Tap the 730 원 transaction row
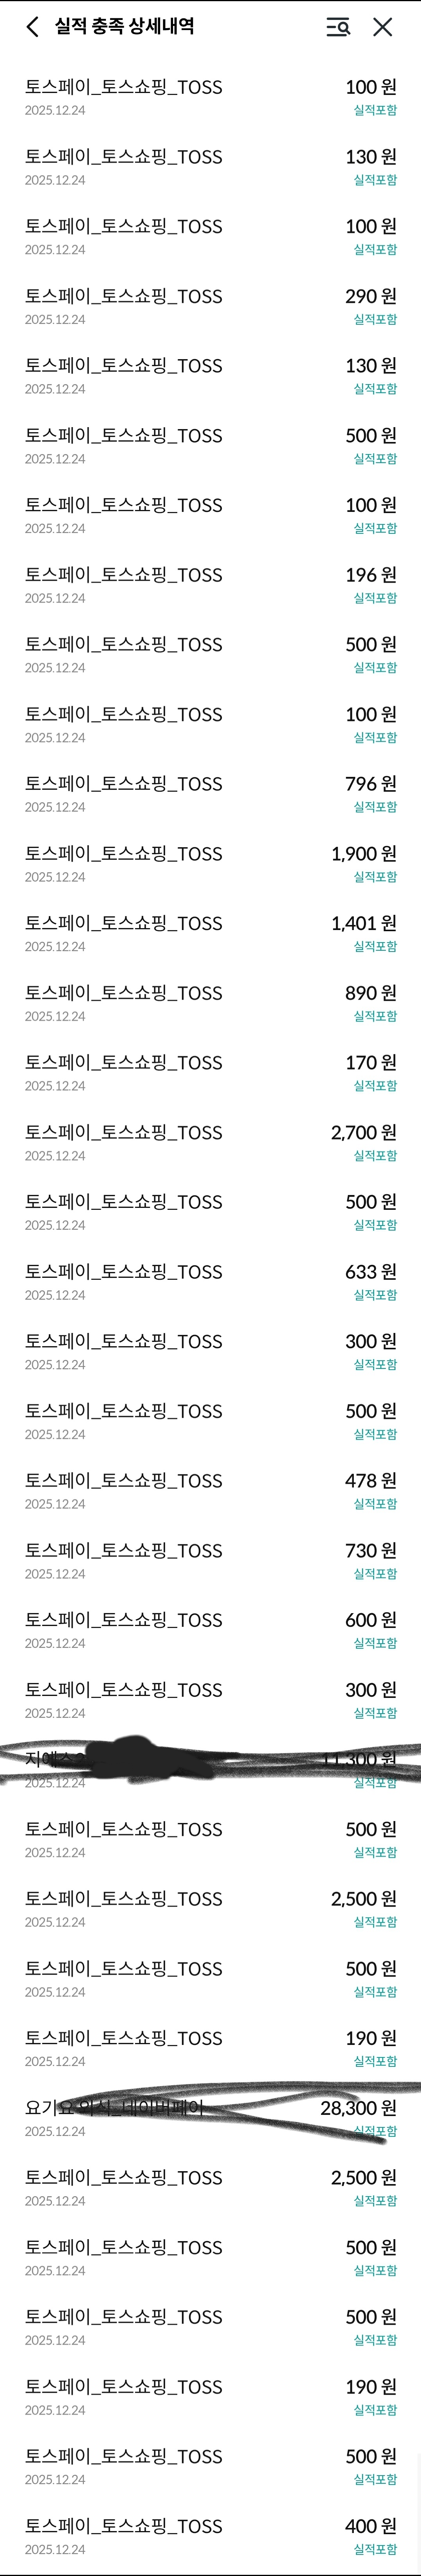This screenshot has width=421, height=2576. [x=210, y=1561]
